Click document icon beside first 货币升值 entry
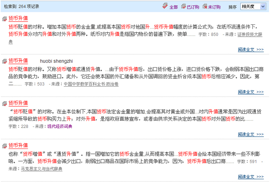This screenshot has width=270, height=183. 4,19
